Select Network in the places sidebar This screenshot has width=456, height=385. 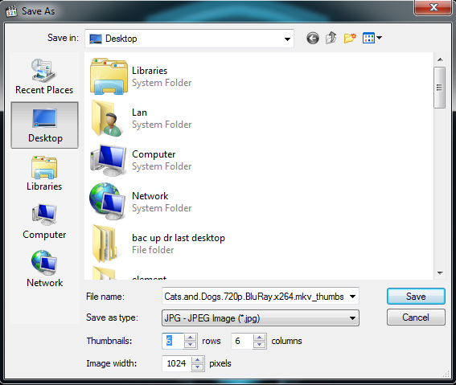(x=44, y=269)
